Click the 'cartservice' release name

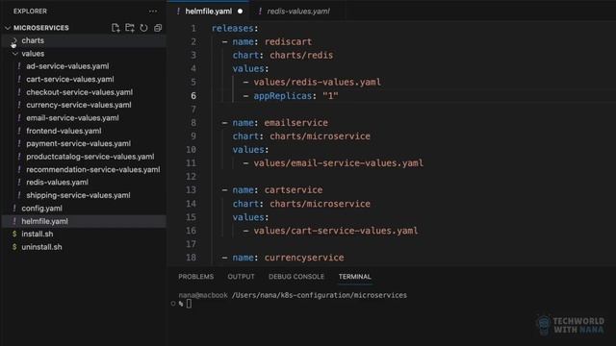(x=294, y=190)
